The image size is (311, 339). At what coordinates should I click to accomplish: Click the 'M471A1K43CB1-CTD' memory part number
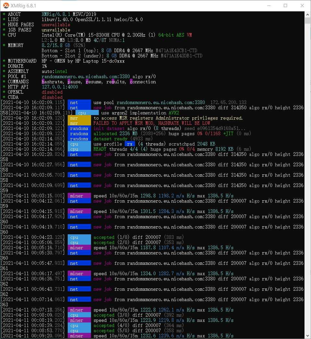(x=176, y=51)
